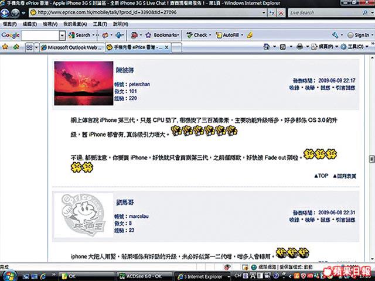This screenshot has height=281, width=375.
Task: Click into the Live Search input box
Action: [325, 12]
